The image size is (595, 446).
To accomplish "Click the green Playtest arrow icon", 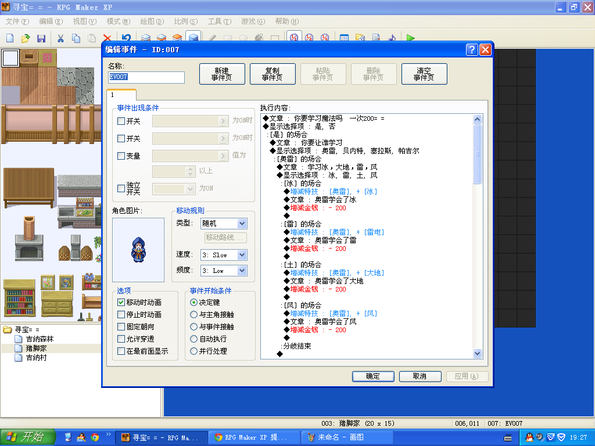I will 410,37.
